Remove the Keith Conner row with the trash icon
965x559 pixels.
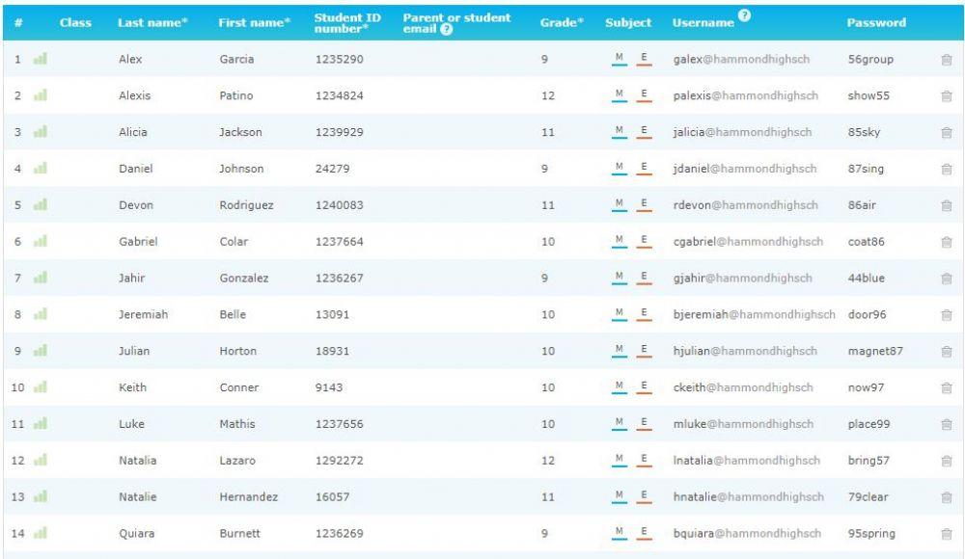coord(946,388)
